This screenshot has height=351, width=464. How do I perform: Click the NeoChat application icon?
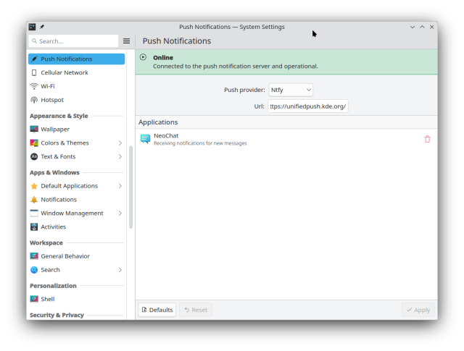pos(145,139)
